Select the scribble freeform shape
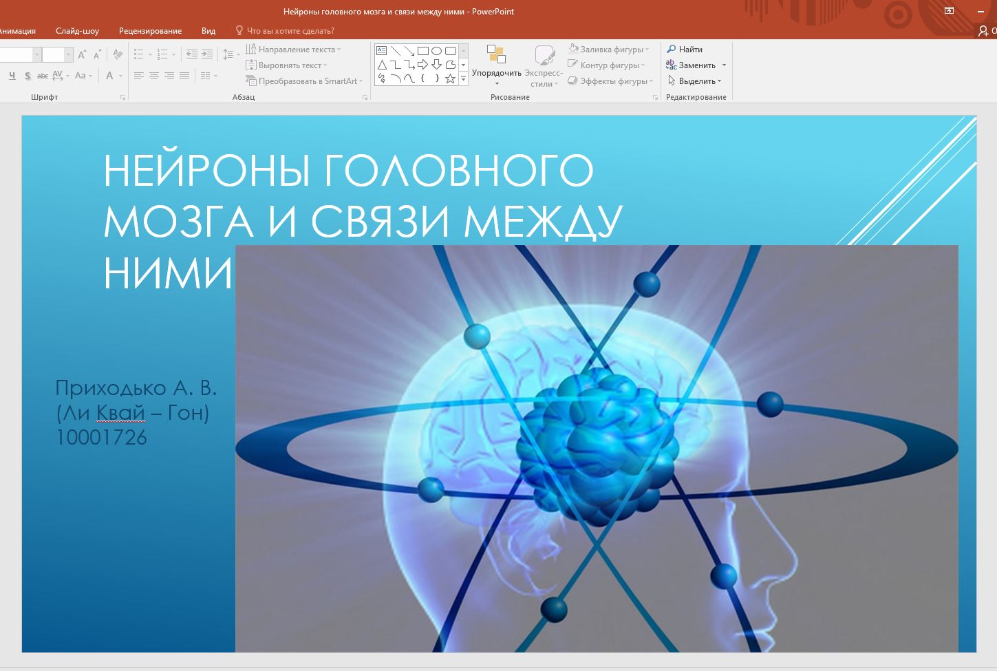The width and height of the screenshot is (997, 671). (382, 78)
